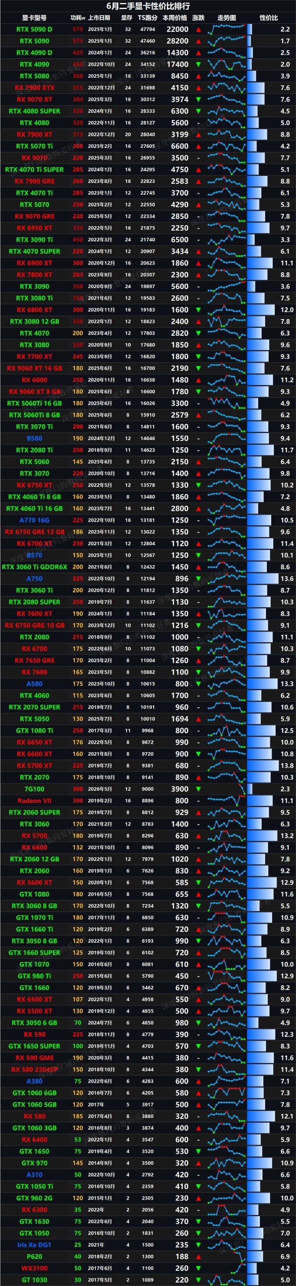Click the red up arrow in RTX 5080 row
Screen dimensions: 296x1286
point(198,76)
